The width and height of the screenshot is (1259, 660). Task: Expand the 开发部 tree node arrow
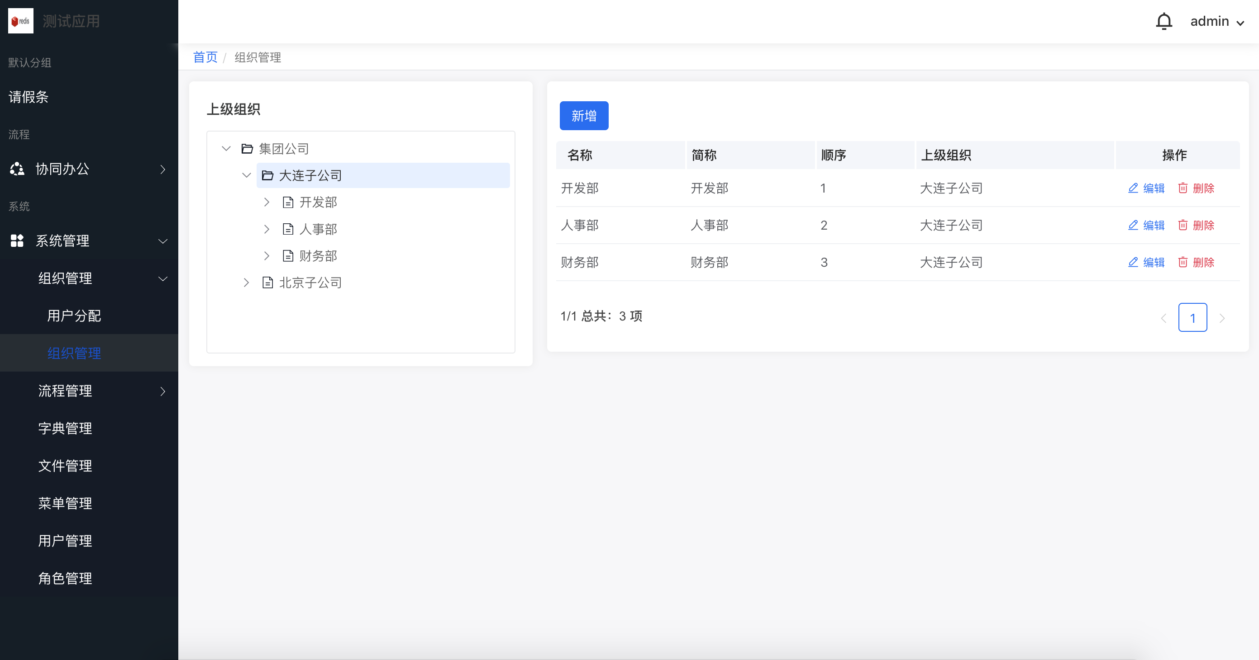click(267, 202)
